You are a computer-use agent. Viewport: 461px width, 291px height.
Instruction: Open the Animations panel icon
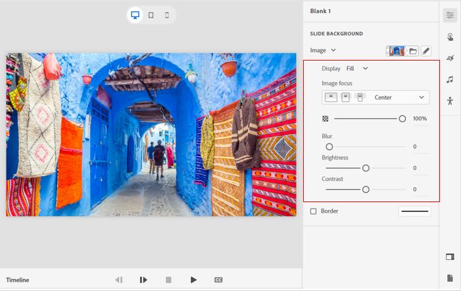(450, 59)
